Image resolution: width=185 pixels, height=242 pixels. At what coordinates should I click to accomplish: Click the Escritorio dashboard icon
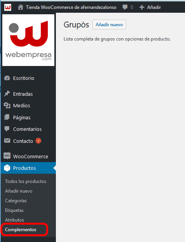(7, 78)
